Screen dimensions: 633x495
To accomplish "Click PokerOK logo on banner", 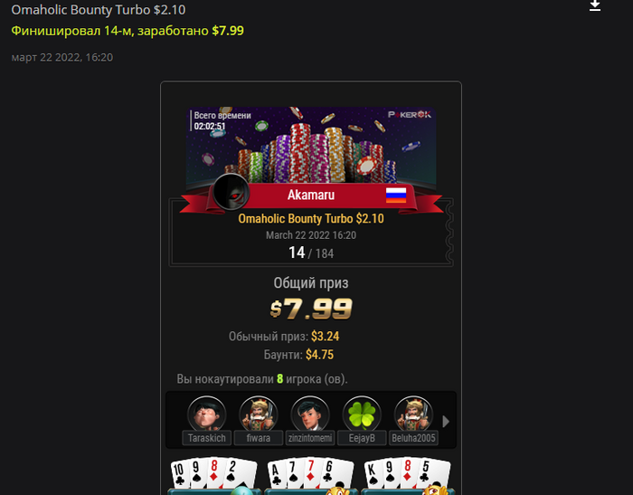I will pyautogui.click(x=410, y=115).
